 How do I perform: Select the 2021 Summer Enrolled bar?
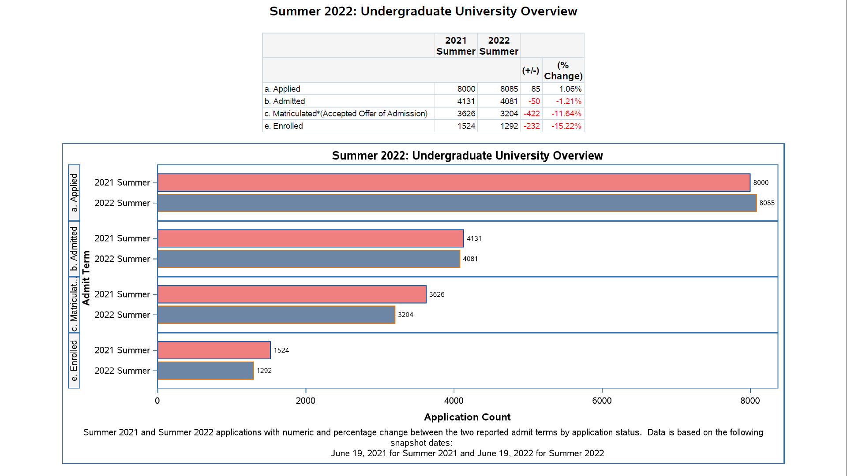point(214,350)
